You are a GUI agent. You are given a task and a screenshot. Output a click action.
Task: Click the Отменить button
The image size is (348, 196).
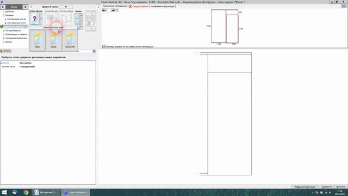[341, 187]
